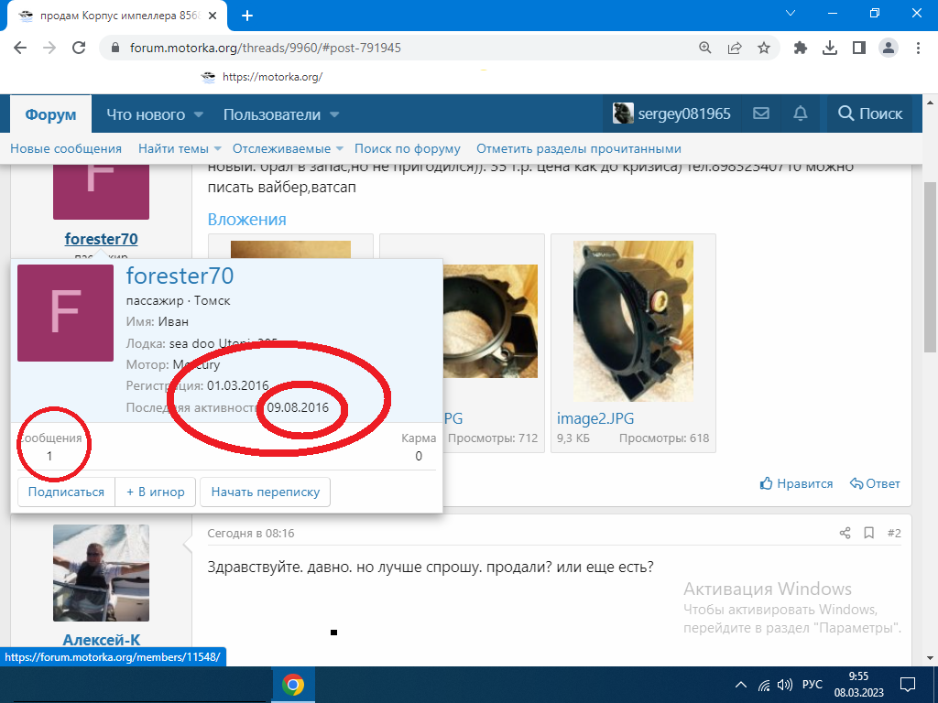Screen dimensions: 938x703
Task: Open forester70 profile from popup title
Action: tap(180, 276)
